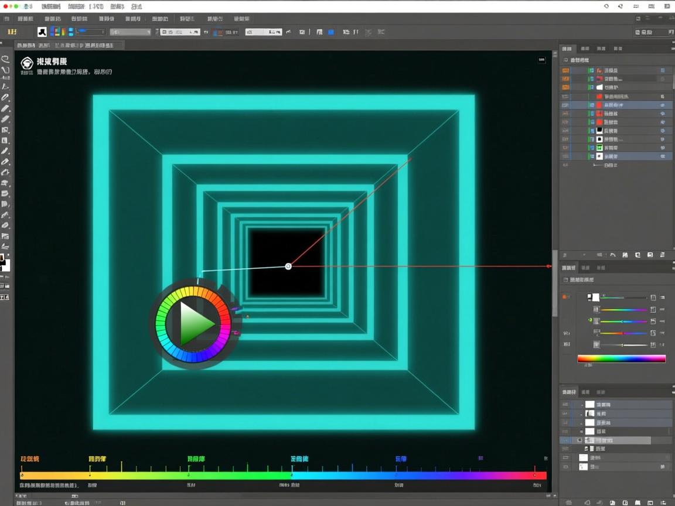This screenshot has height=506, width=675.
Task: Click the first document tab above the canvas
Action: 26,45
